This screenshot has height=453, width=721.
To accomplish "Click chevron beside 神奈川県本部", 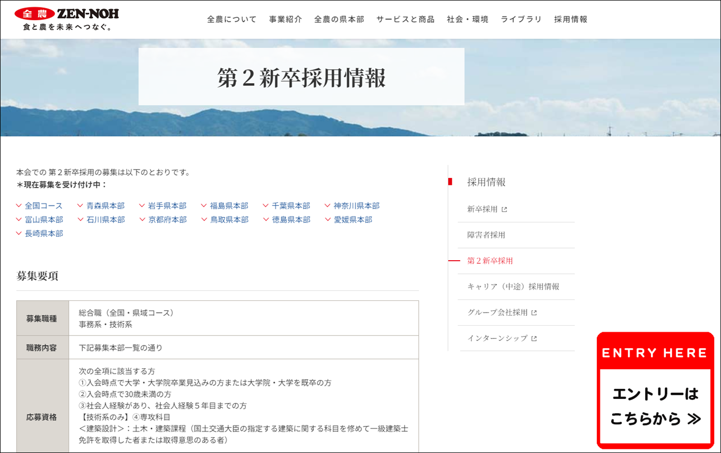I will click(328, 206).
